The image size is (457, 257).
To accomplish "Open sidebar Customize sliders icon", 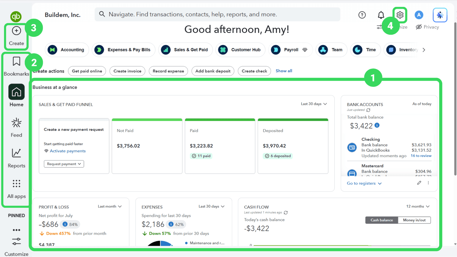I will click(x=16, y=241).
